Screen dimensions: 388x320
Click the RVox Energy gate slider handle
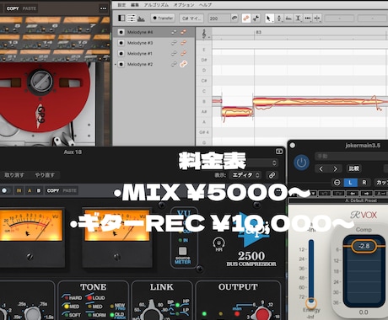[311, 303]
